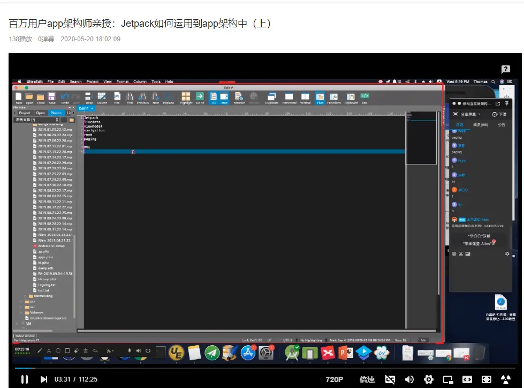Select the history.plist file

pos(47,279)
